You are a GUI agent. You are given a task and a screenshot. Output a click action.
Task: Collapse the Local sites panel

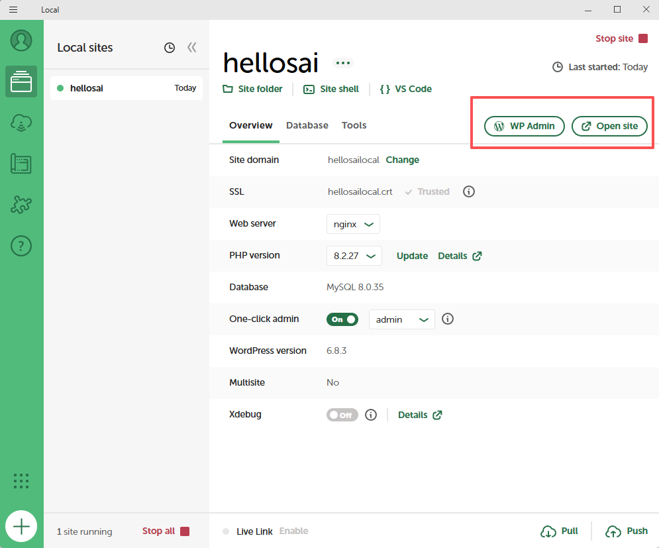point(192,48)
